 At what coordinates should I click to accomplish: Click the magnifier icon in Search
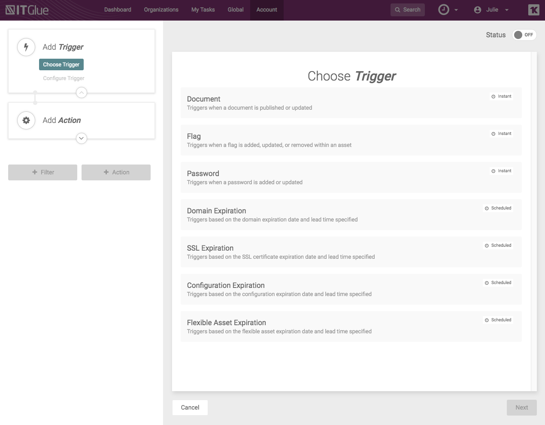[397, 10]
